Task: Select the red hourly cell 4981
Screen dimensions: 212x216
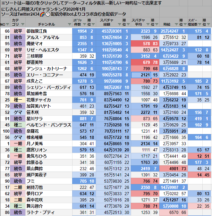Action: pyautogui.click(x=169, y=169)
